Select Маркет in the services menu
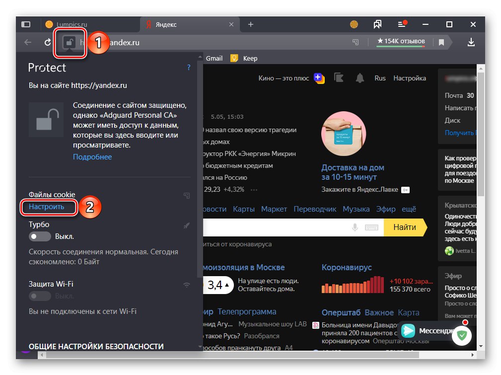The image size is (501, 375). tap(274, 209)
